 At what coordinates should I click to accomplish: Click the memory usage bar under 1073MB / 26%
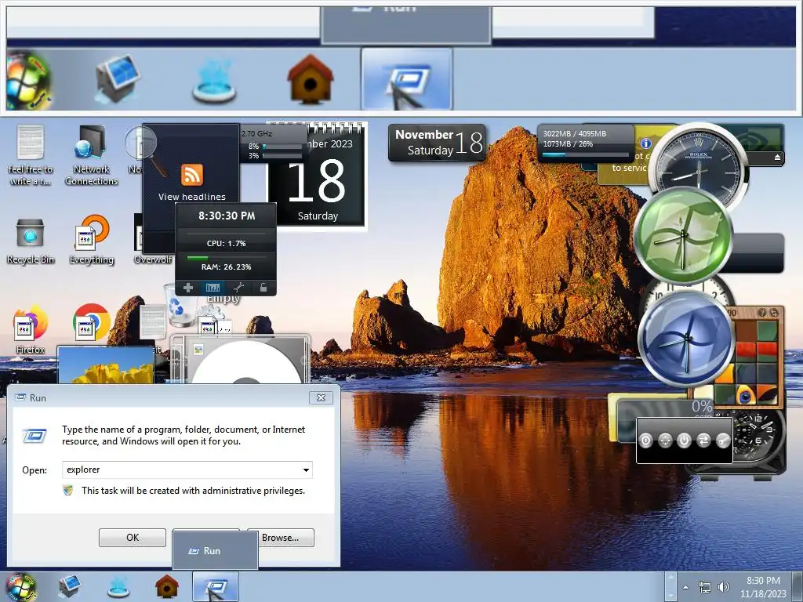click(585, 154)
